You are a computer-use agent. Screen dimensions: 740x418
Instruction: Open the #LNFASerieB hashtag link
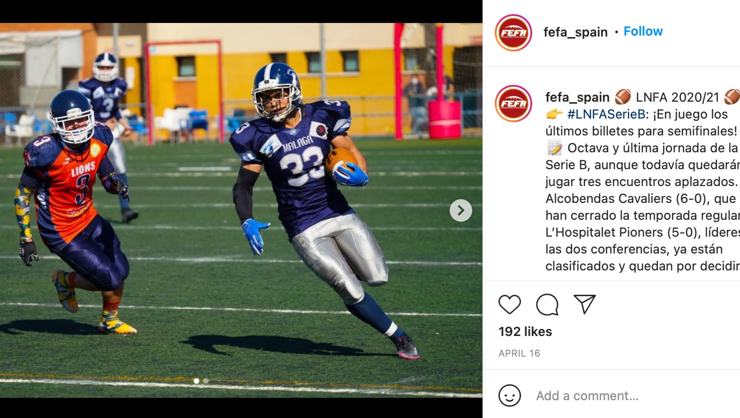pos(606,114)
